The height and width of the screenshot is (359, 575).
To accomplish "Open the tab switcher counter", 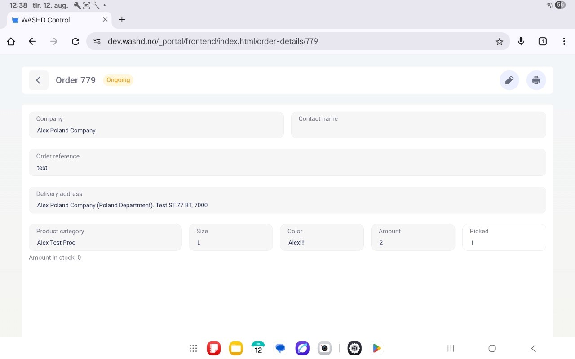I will pos(542,41).
